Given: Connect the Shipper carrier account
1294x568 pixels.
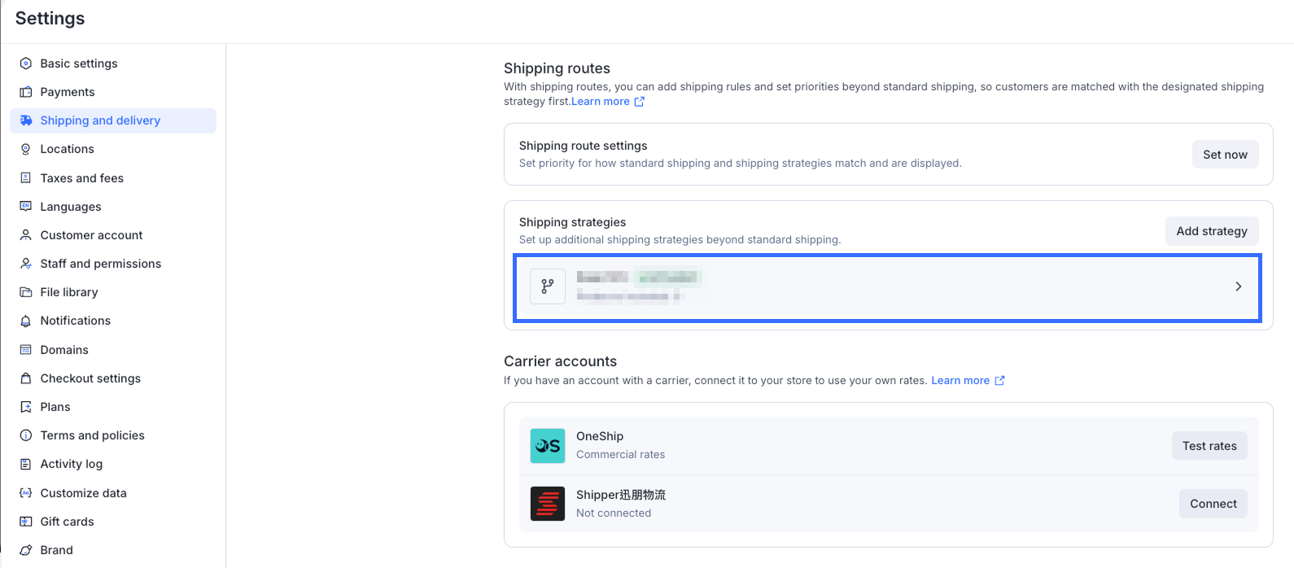Looking at the screenshot, I should [1213, 504].
